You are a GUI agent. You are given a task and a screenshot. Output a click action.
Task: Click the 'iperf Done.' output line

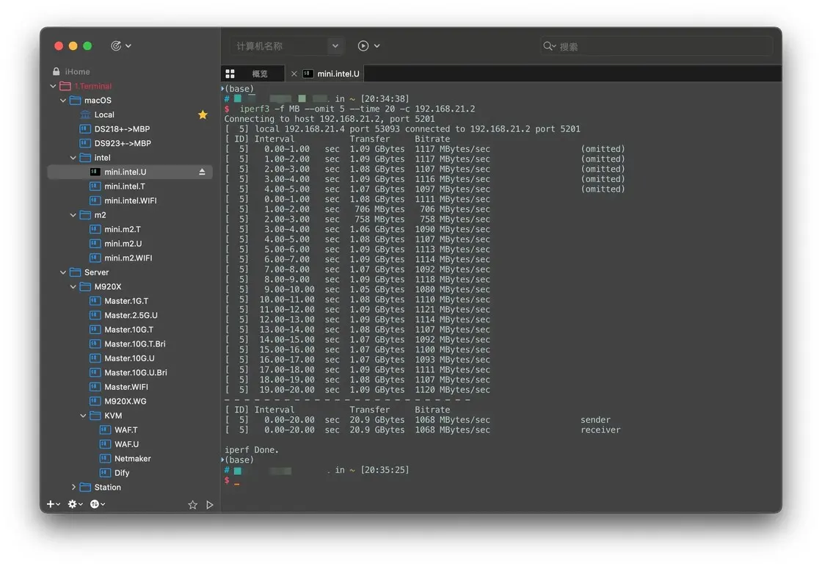[252, 450]
